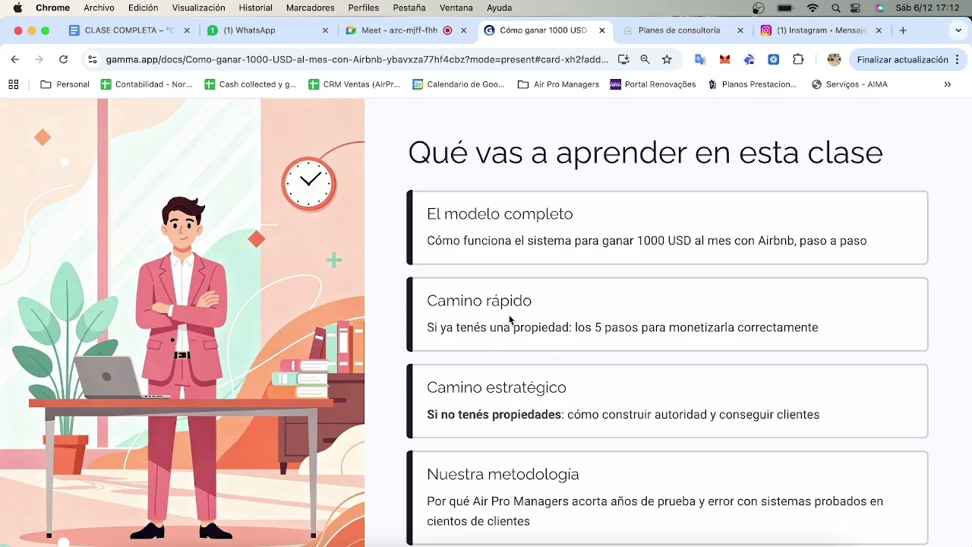This screenshot has width=972, height=547.
Task: Open the Chrome profile avatar
Action: tap(834, 59)
